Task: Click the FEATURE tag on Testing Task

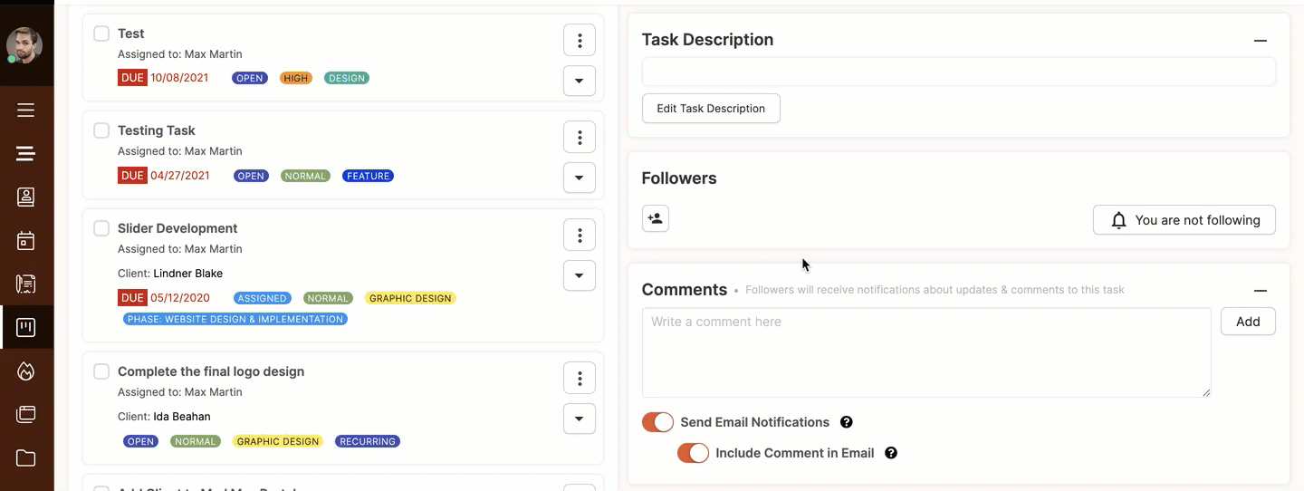Action: (x=368, y=176)
